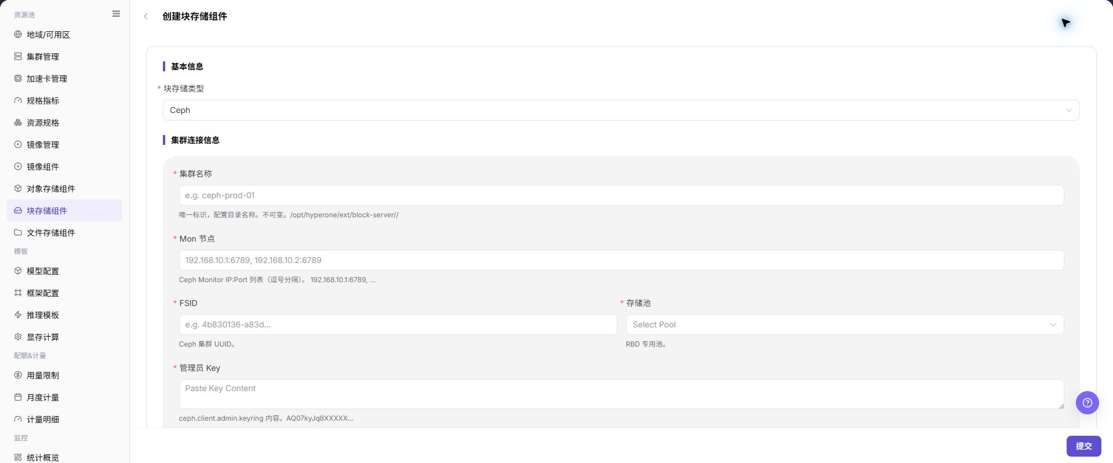The height and width of the screenshot is (463, 1113).
Task: Switch to 镜像管理 menu entry
Action: [64, 145]
